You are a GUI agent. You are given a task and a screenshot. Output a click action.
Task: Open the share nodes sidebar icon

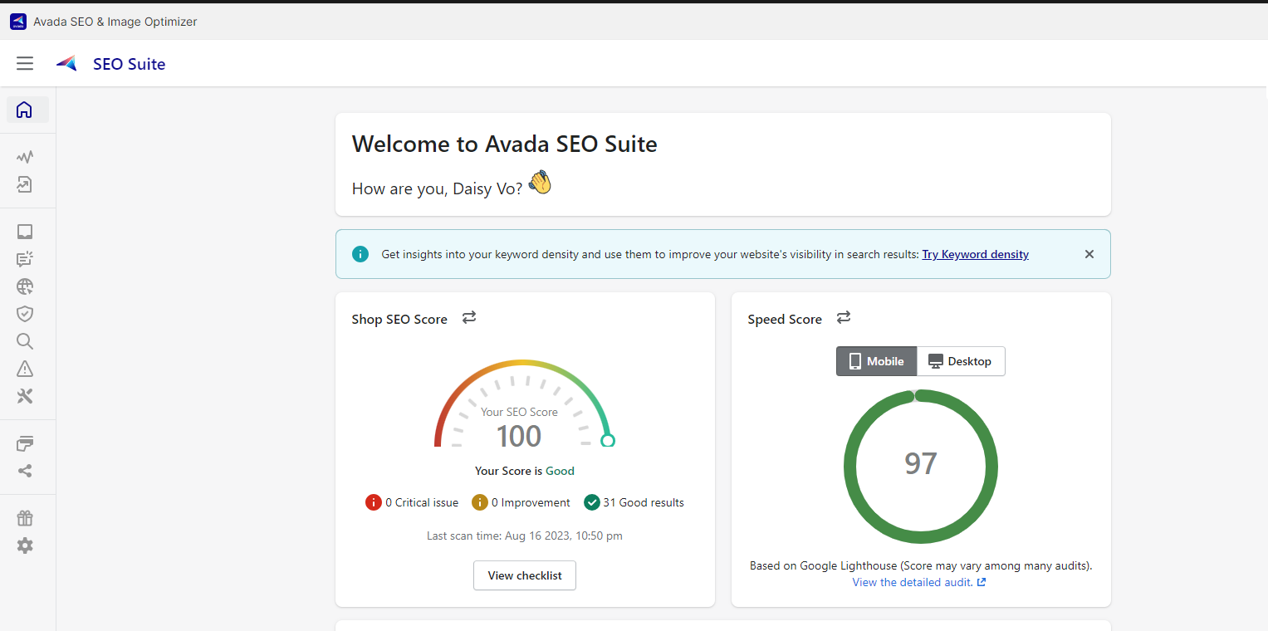pos(25,471)
